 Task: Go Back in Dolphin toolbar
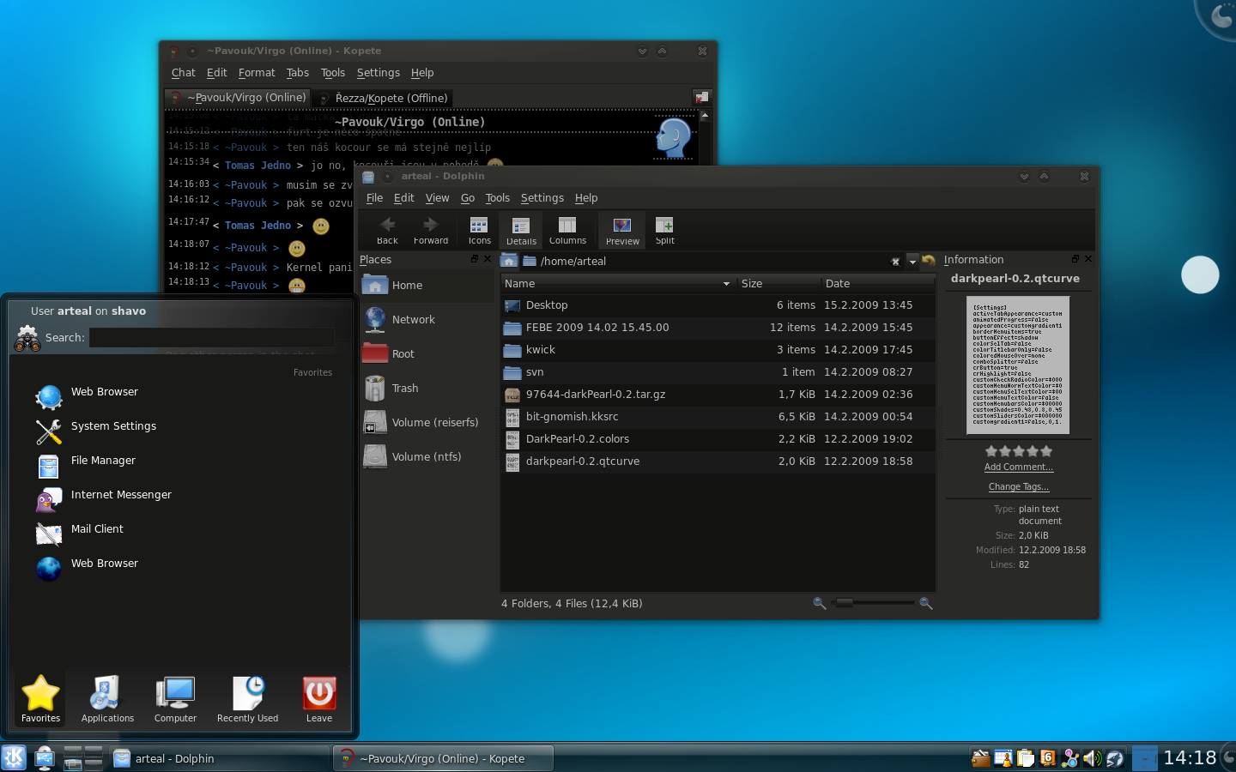point(387,230)
